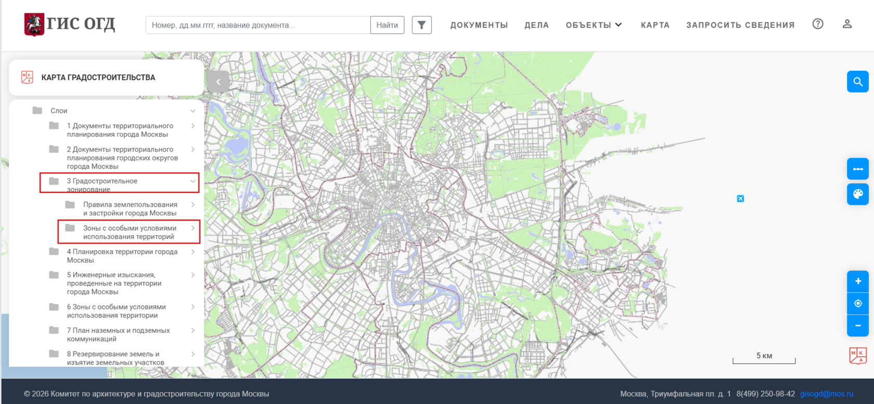Zoom out the map with minus

pyautogui.click(x=858, y=326)
